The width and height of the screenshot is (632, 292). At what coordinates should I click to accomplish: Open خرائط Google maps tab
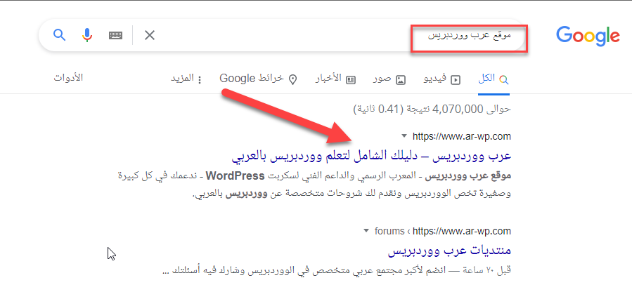click(x=259, y=79)
